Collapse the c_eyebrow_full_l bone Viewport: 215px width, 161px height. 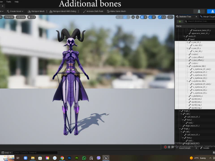(188, 66)
